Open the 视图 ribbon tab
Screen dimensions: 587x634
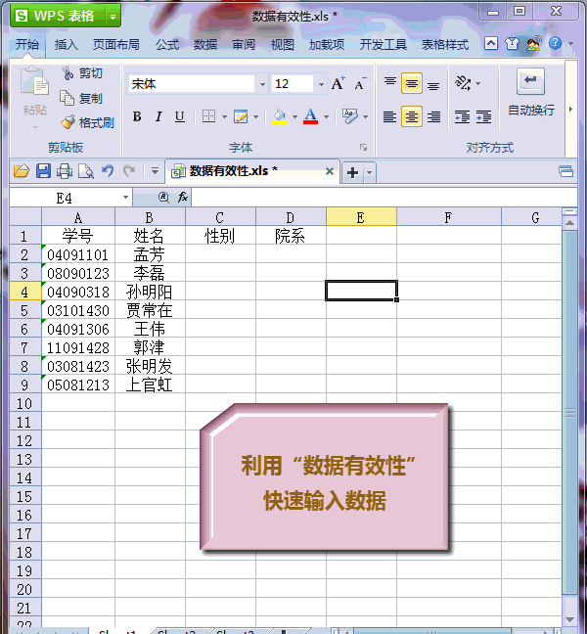[x=282, y=44]
